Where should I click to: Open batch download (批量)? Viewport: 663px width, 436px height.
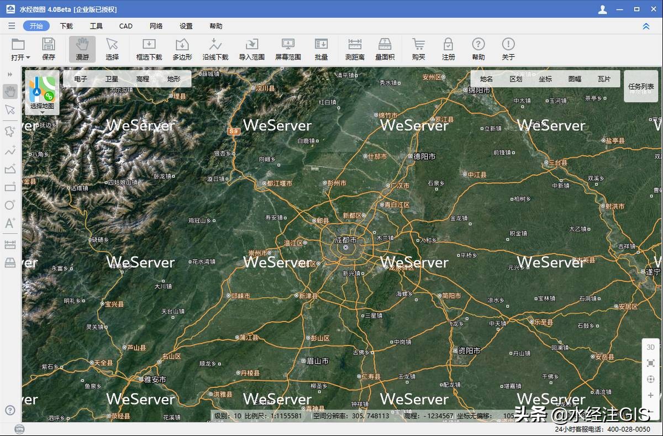coord(322,49)
